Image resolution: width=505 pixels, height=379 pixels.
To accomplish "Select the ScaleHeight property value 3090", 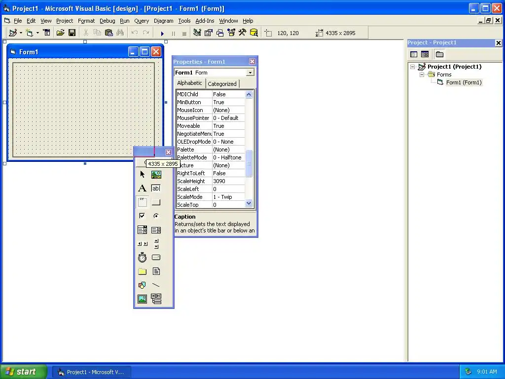I will pos(228,181).
